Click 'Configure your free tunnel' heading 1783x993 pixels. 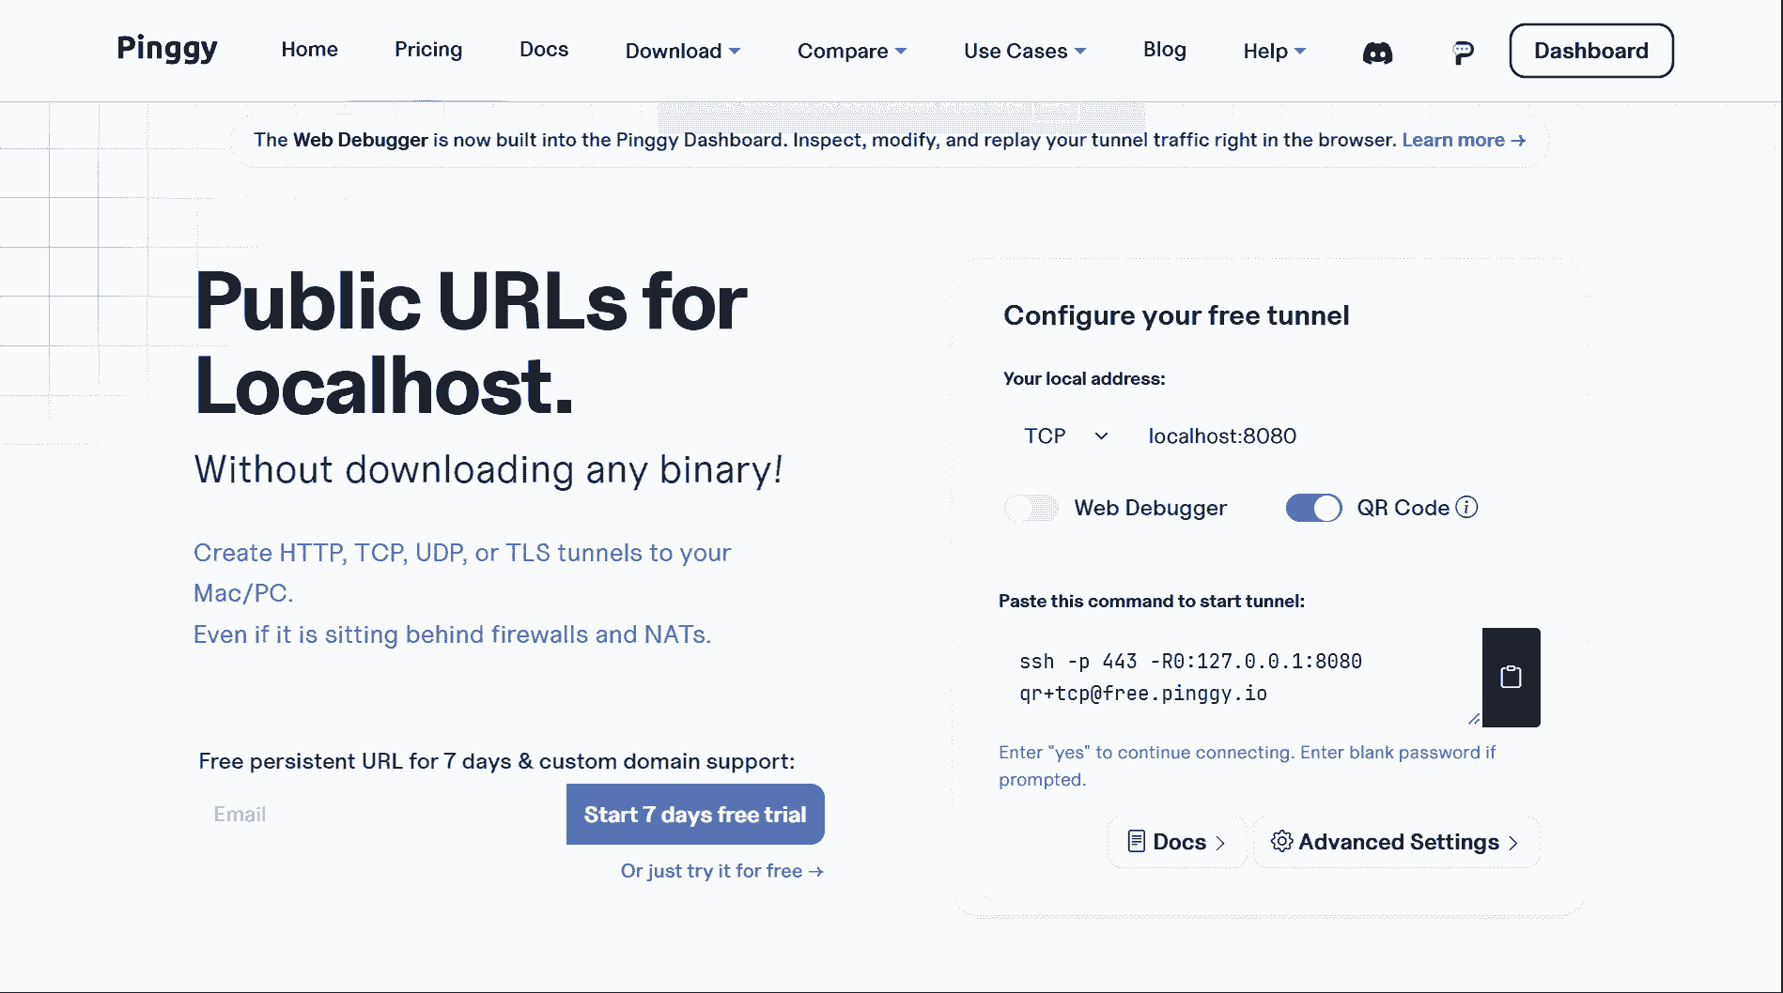pos(1176,315)
